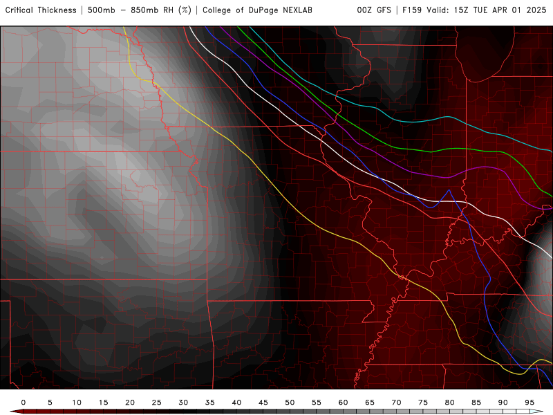Select the "500mb – 850mb RH (%)" label
553x415 pixels.
pyautogui.click(x=140, y=10)
